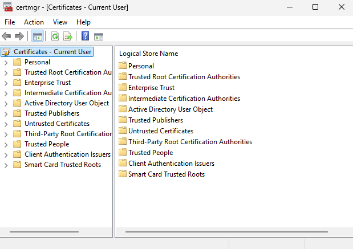Screen dimensions: 353x249
Task: Expand Smart Card Trusted Roots tree node
Action: point(6,165)
